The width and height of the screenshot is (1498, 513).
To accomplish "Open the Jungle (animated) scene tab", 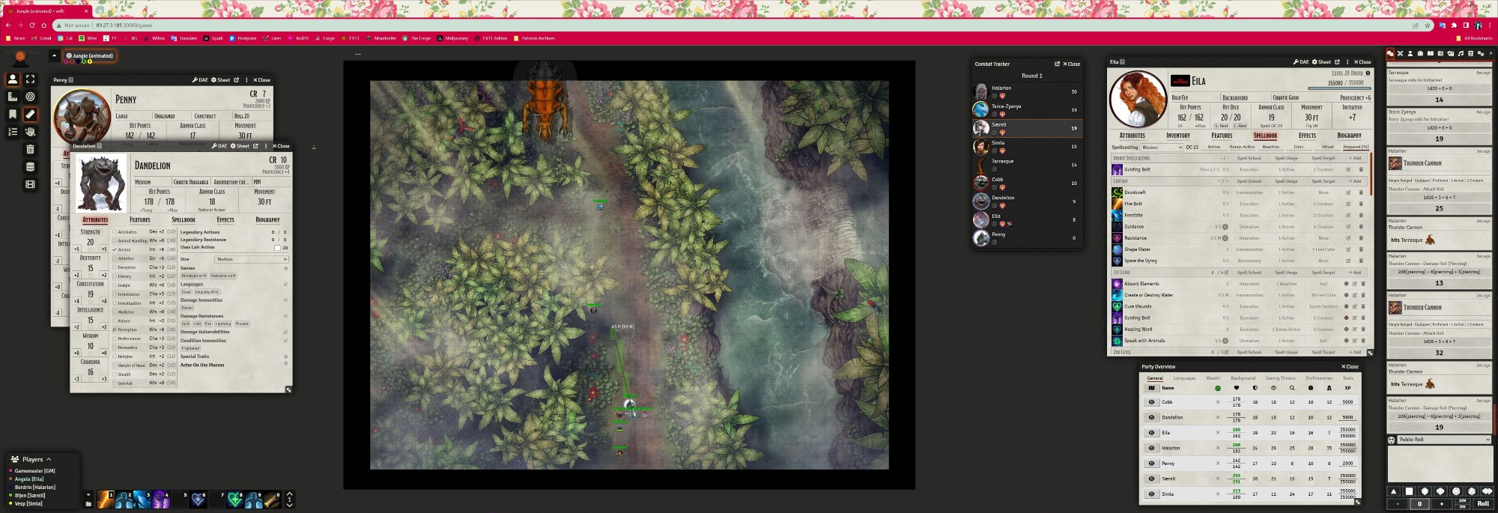I will point(90,55).
